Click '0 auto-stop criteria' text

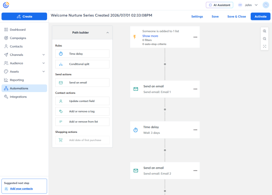click(x=154, y=44)
